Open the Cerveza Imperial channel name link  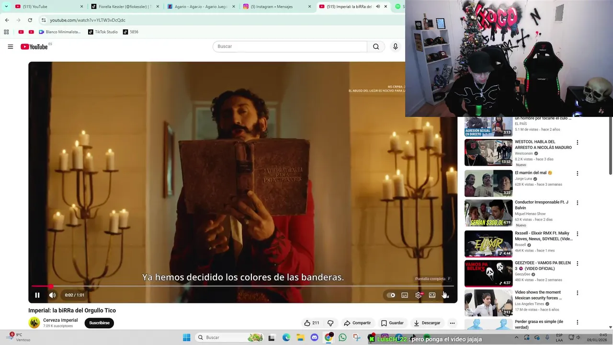(60, 320)
